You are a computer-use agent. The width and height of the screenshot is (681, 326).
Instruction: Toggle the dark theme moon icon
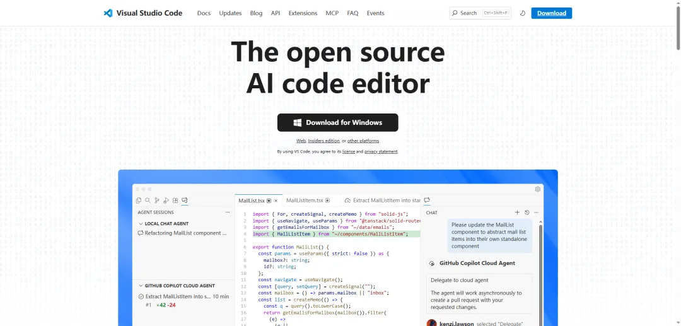523,13
